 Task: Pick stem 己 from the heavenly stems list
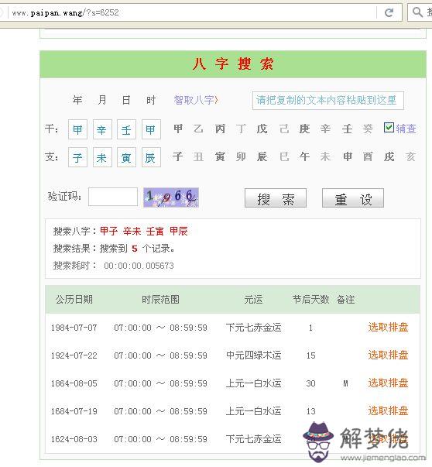click(284, 129)
